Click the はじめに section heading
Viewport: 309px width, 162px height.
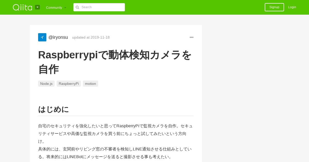point(53,109)
